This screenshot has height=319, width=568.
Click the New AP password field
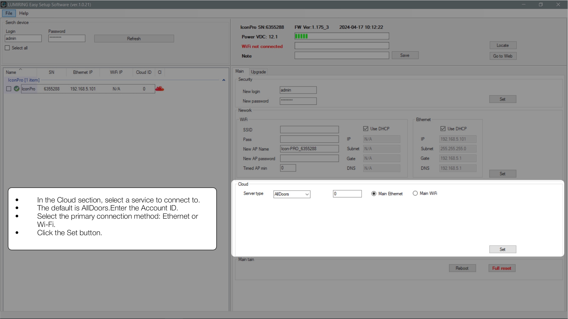tap(309, 158)
